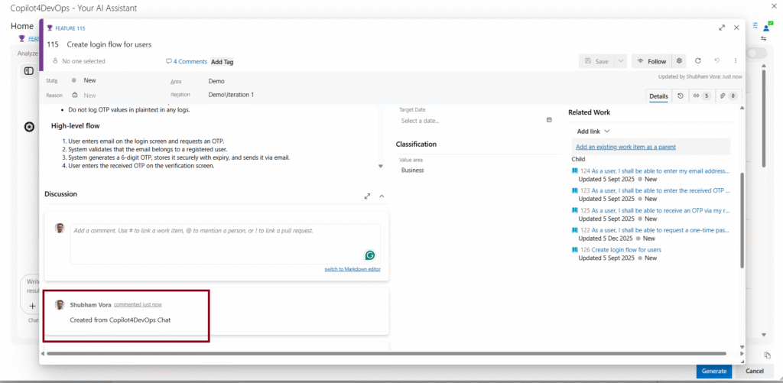Click the user profile icon in Copilot window
This screenshot has width=783, height=383.
tap(766, 27)
